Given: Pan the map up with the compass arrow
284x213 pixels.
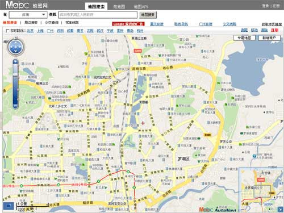Looking at the screenshot, I should 16,43.
